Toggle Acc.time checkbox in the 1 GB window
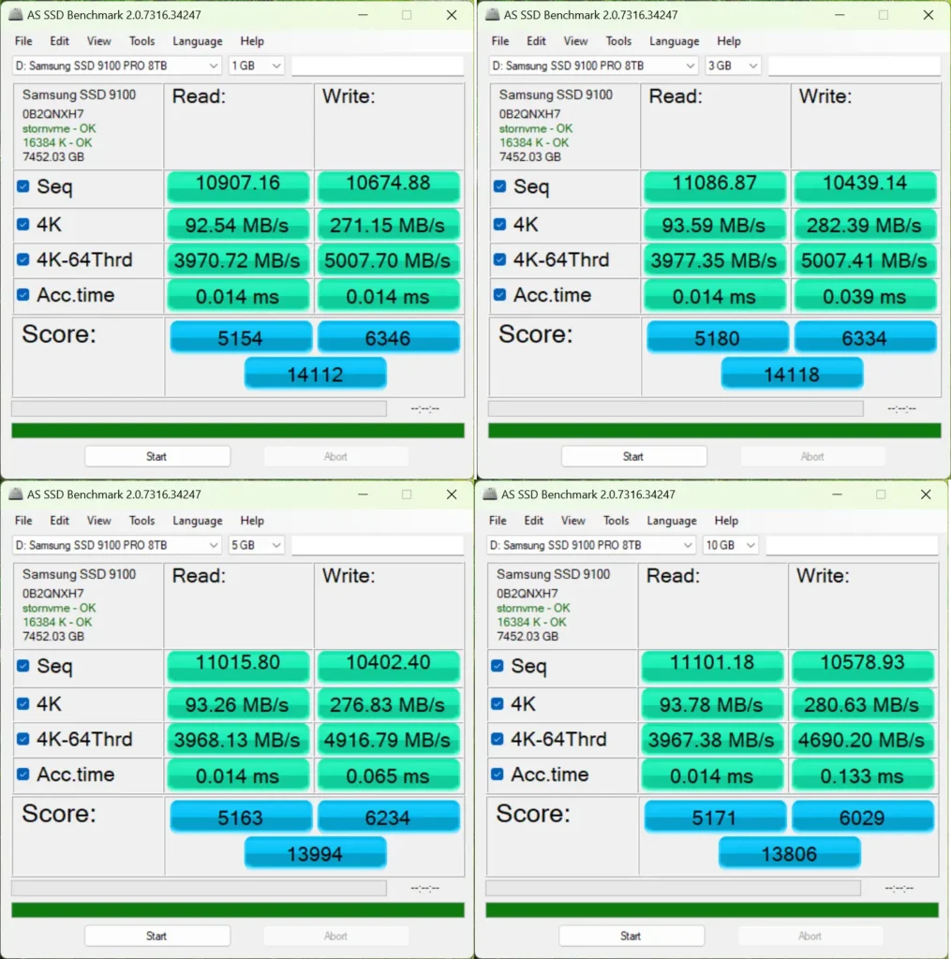 click(x=23, y=295)
